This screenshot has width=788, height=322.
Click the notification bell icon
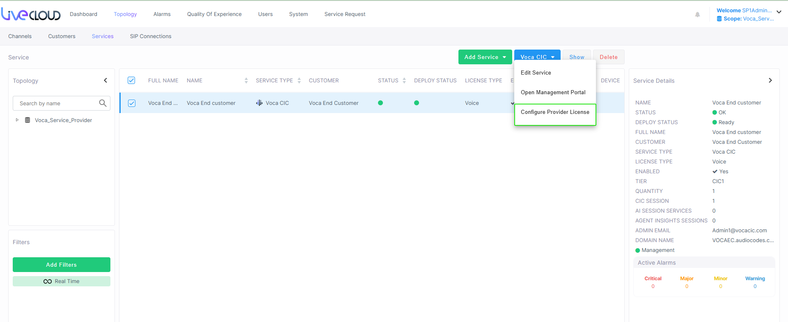(x=697, y=15)
